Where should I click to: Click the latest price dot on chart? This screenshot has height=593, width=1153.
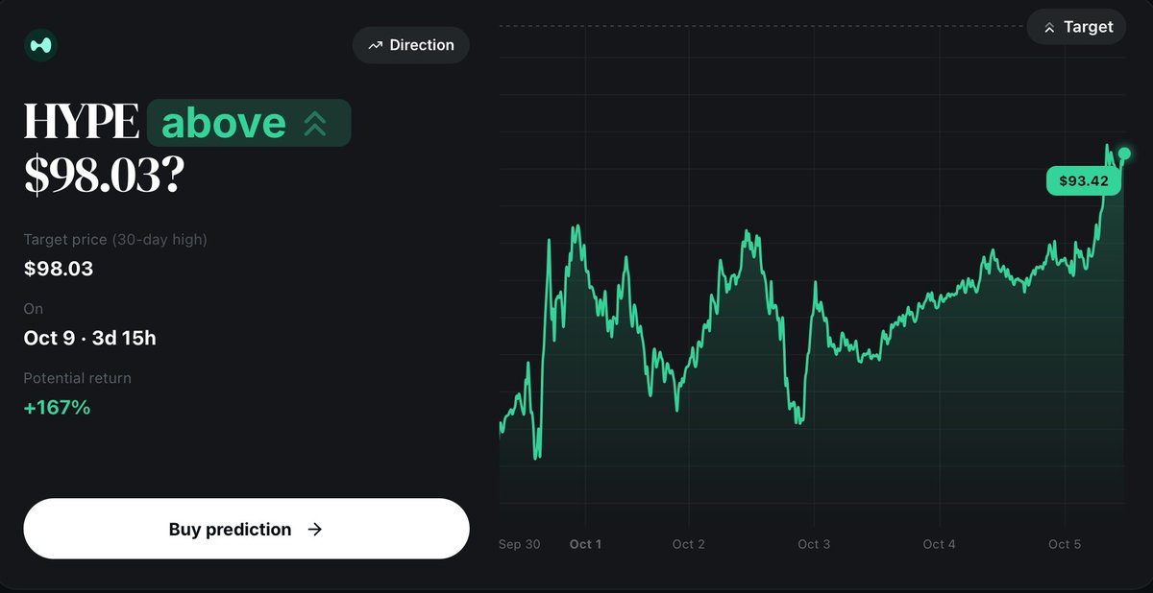1124,154
